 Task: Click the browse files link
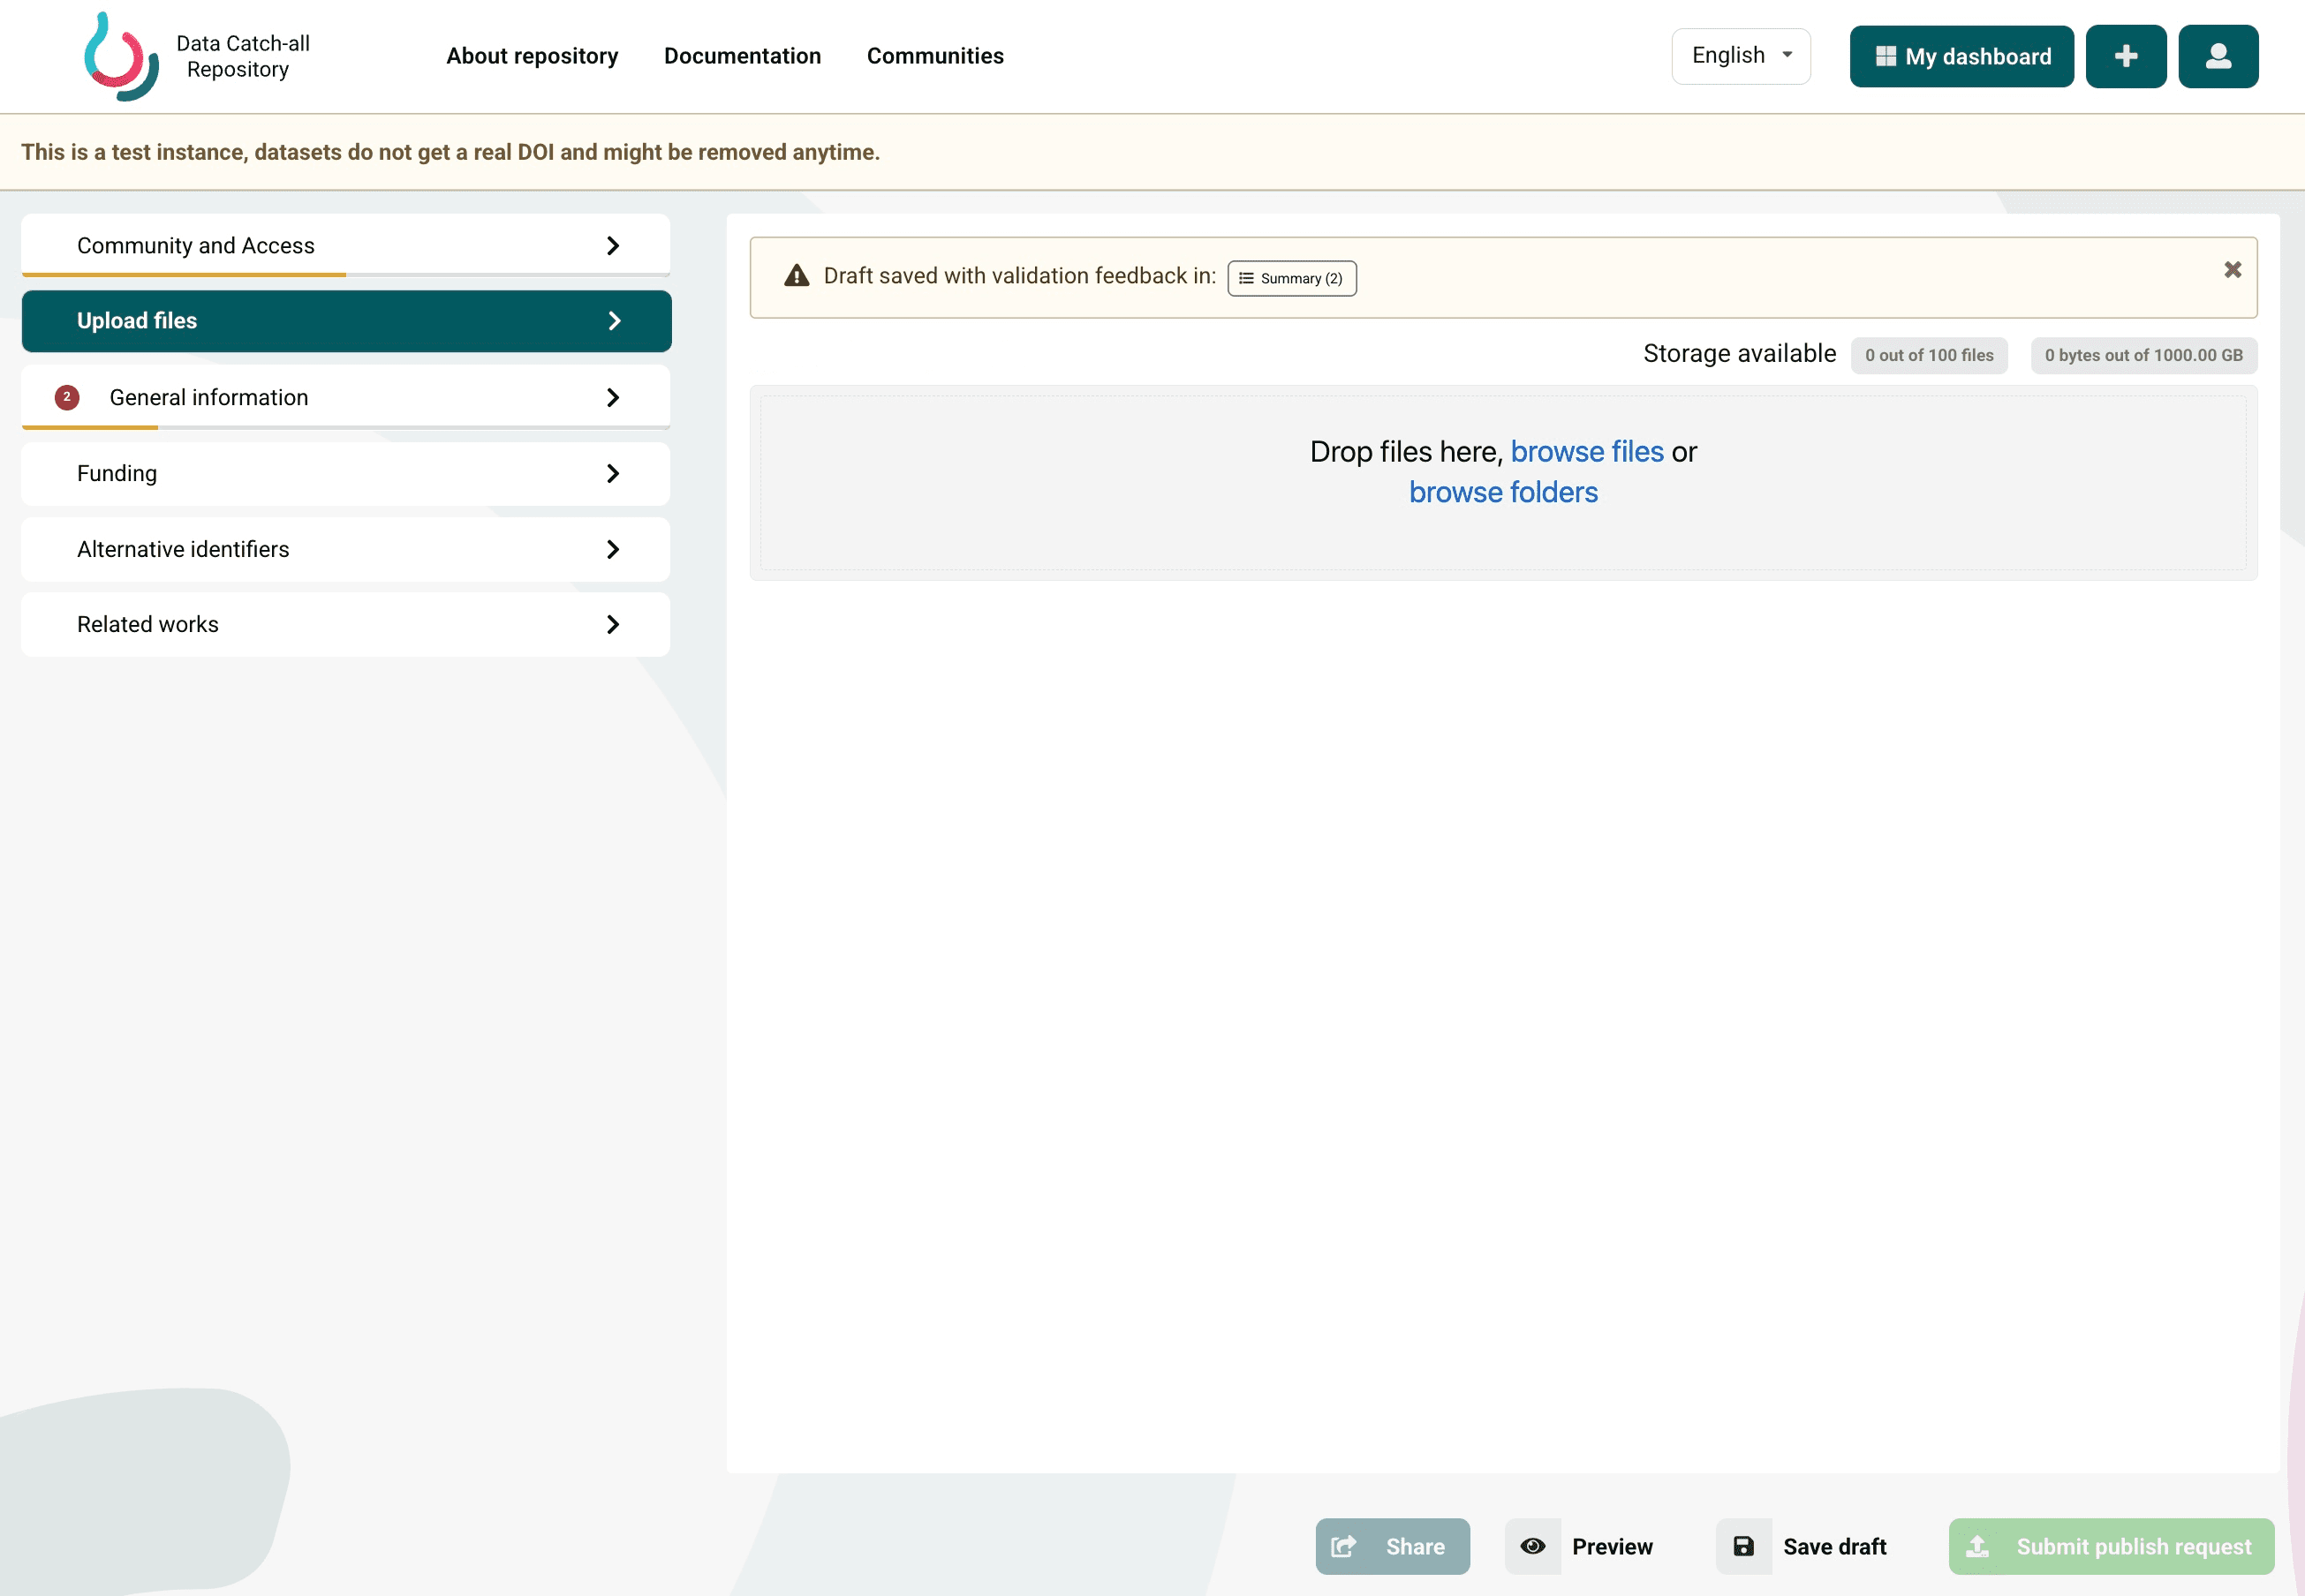point(1587,452)
